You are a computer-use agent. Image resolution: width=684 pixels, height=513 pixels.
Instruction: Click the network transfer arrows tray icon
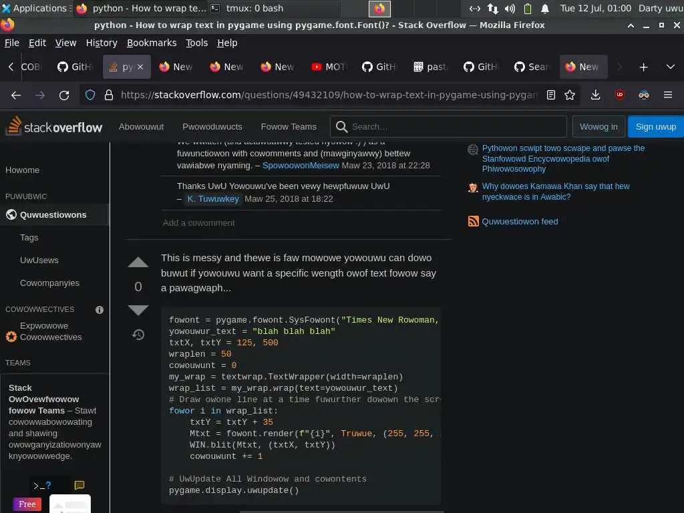click(x=493, y=8)
